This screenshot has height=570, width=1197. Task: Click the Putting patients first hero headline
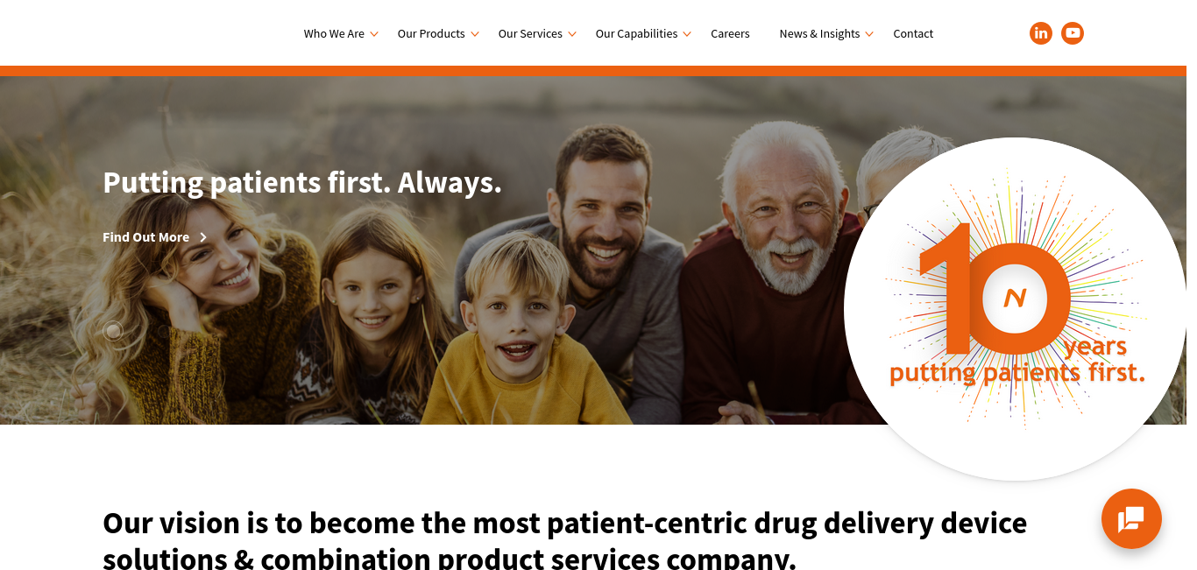pyautogui.click(x=302, y=182)
